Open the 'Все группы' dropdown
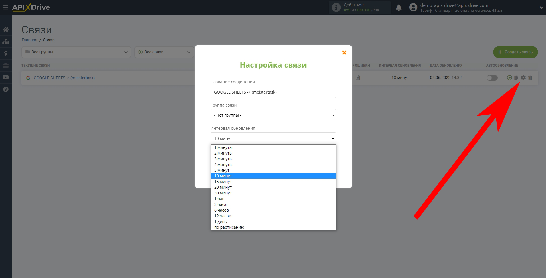Image resolution: width=546 pixels, height=278 pixels. tap(76, 52)
